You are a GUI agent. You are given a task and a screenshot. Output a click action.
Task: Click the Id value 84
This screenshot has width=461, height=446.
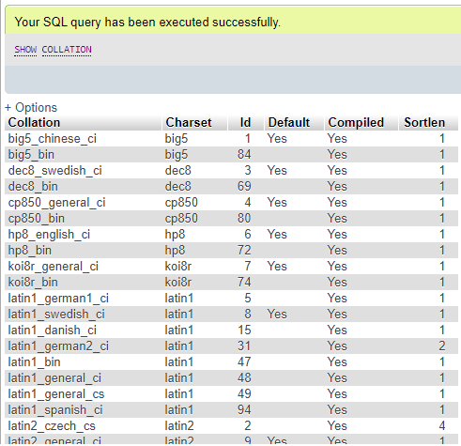click(244, 155)
